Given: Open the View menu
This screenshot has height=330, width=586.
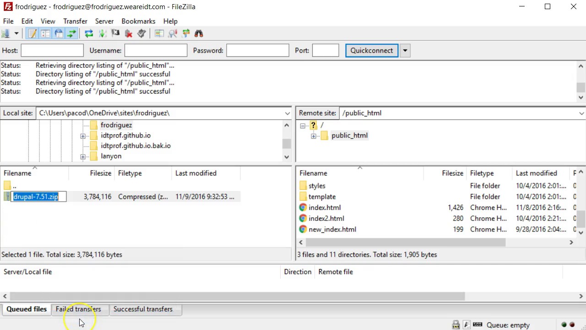Looking at the screenshot, I should 48,21.
